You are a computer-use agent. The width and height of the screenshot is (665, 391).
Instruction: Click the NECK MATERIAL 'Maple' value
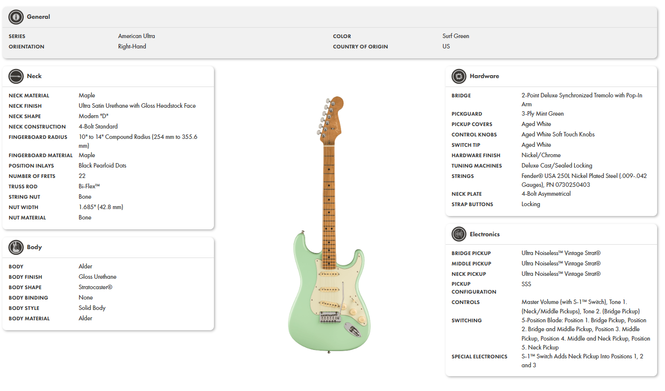pyautogui.click(x=87, y=95)
